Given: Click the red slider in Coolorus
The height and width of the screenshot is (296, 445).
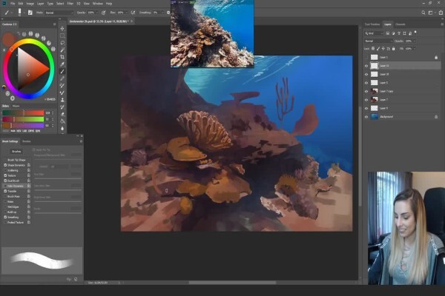Looking at the screenshot, I should (x=23, y=112).
